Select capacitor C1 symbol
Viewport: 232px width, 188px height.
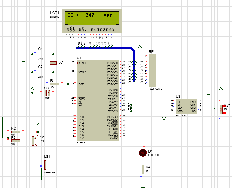tap(41, 54)
